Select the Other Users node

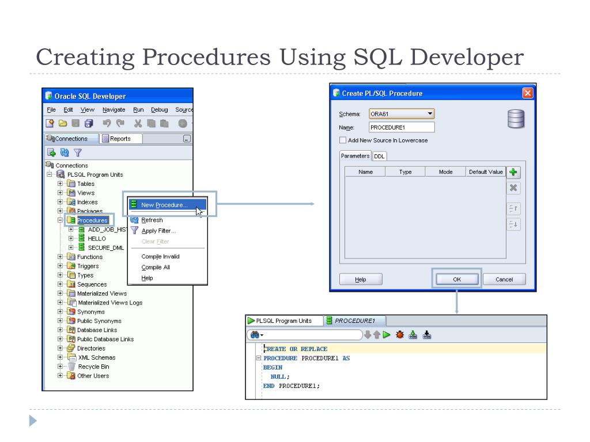pyautogui.click(x=93, y=375)
